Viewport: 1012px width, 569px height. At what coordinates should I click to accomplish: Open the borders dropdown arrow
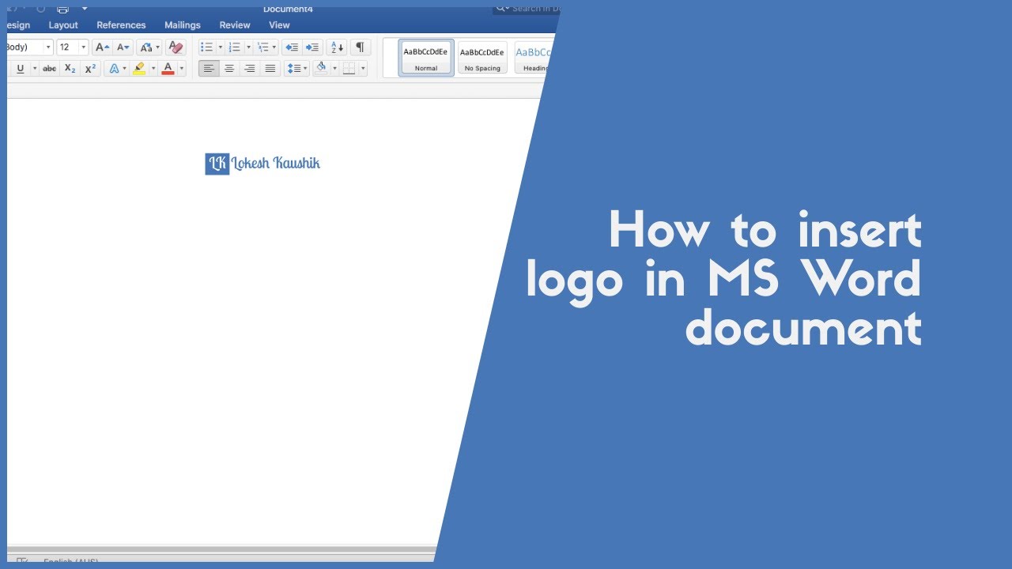coord(363,69)
